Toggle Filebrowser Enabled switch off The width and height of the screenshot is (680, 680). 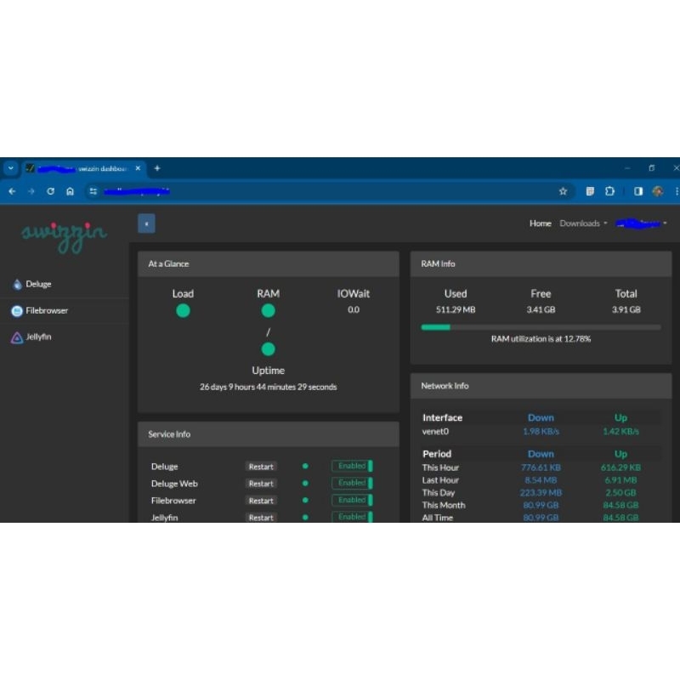coord(351,500)
